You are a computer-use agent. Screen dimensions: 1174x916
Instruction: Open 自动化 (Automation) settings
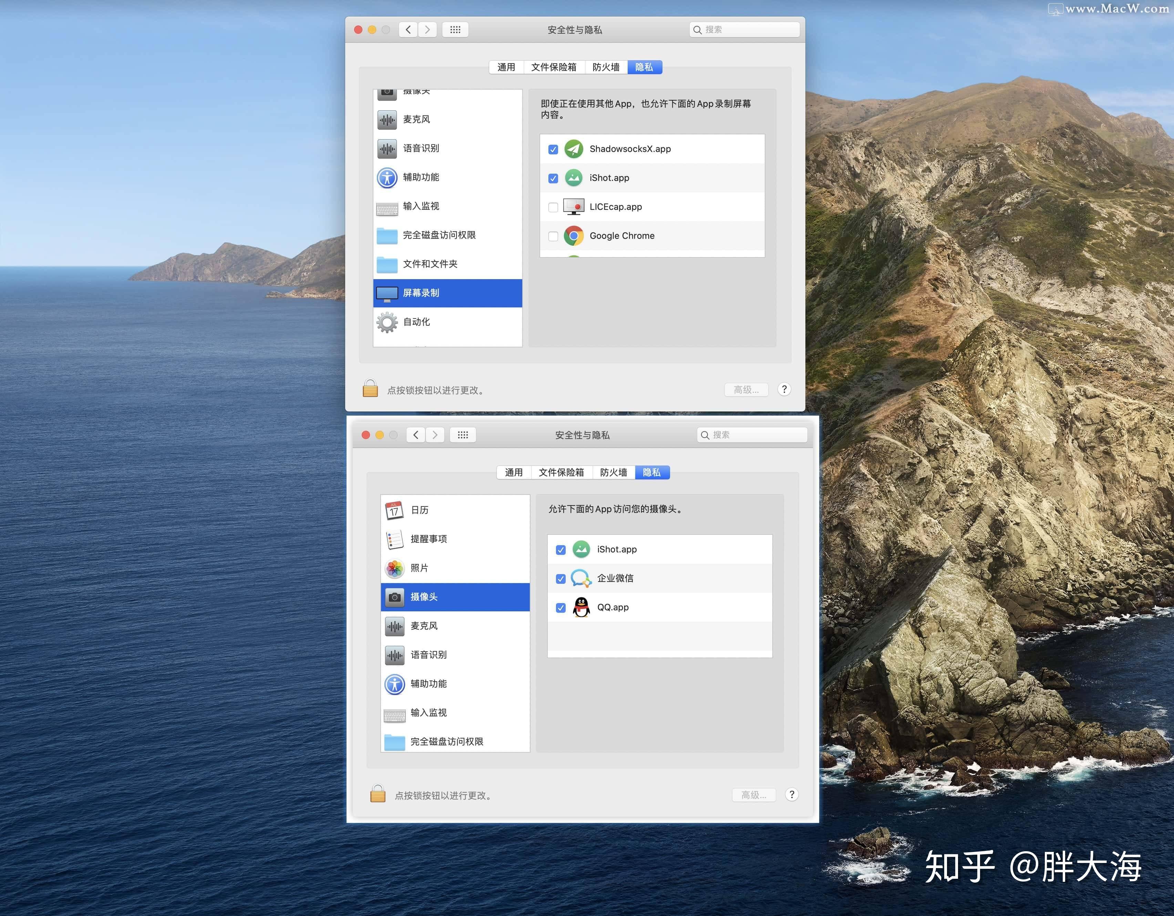point(416,322)
